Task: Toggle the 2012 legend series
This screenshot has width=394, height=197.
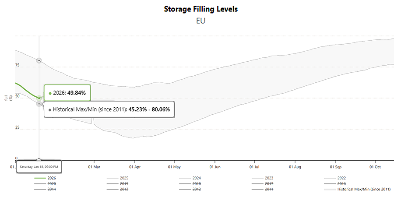Action: [x=197, y=189]
